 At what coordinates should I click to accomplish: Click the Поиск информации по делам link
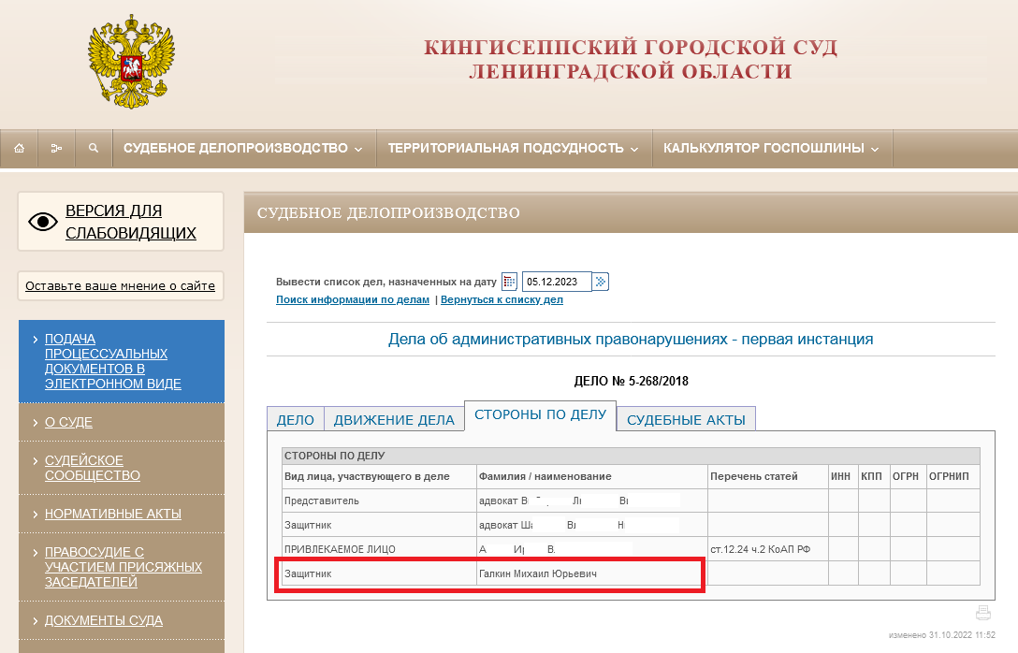pos(353,299)
